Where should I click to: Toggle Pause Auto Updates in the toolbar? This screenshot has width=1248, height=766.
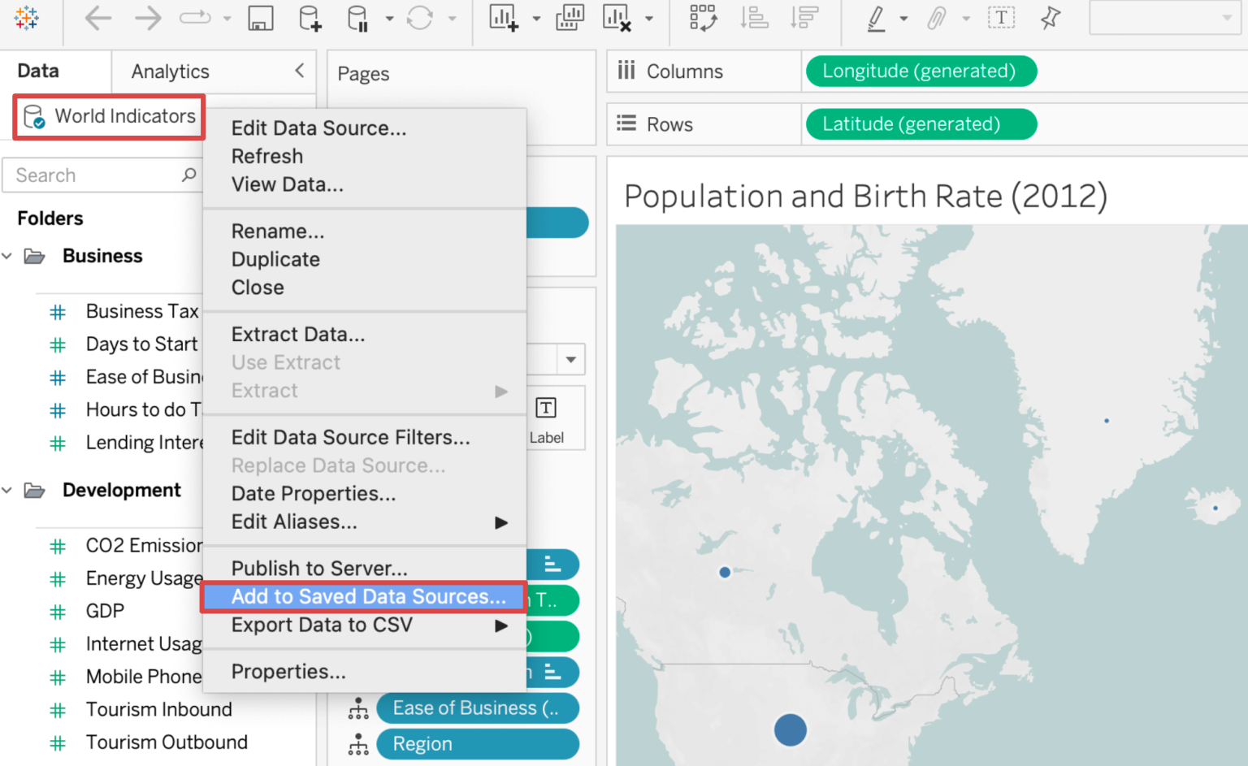pyautogui.click(x=357, y=17)
